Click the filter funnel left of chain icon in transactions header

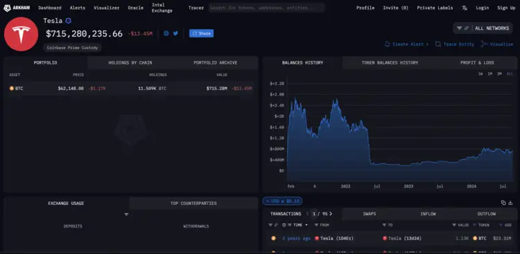click(x=270, y=225)
